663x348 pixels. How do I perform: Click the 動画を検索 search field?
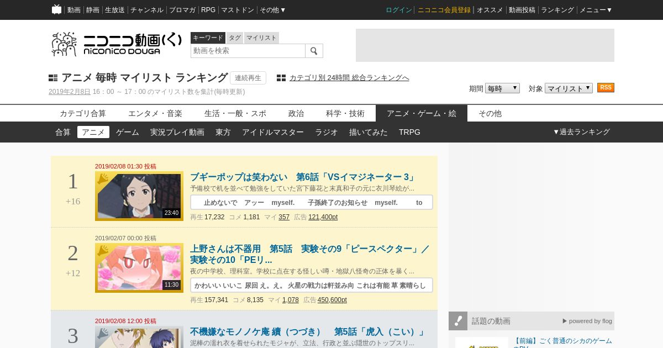pyautogui.click(x=248, y=51)
